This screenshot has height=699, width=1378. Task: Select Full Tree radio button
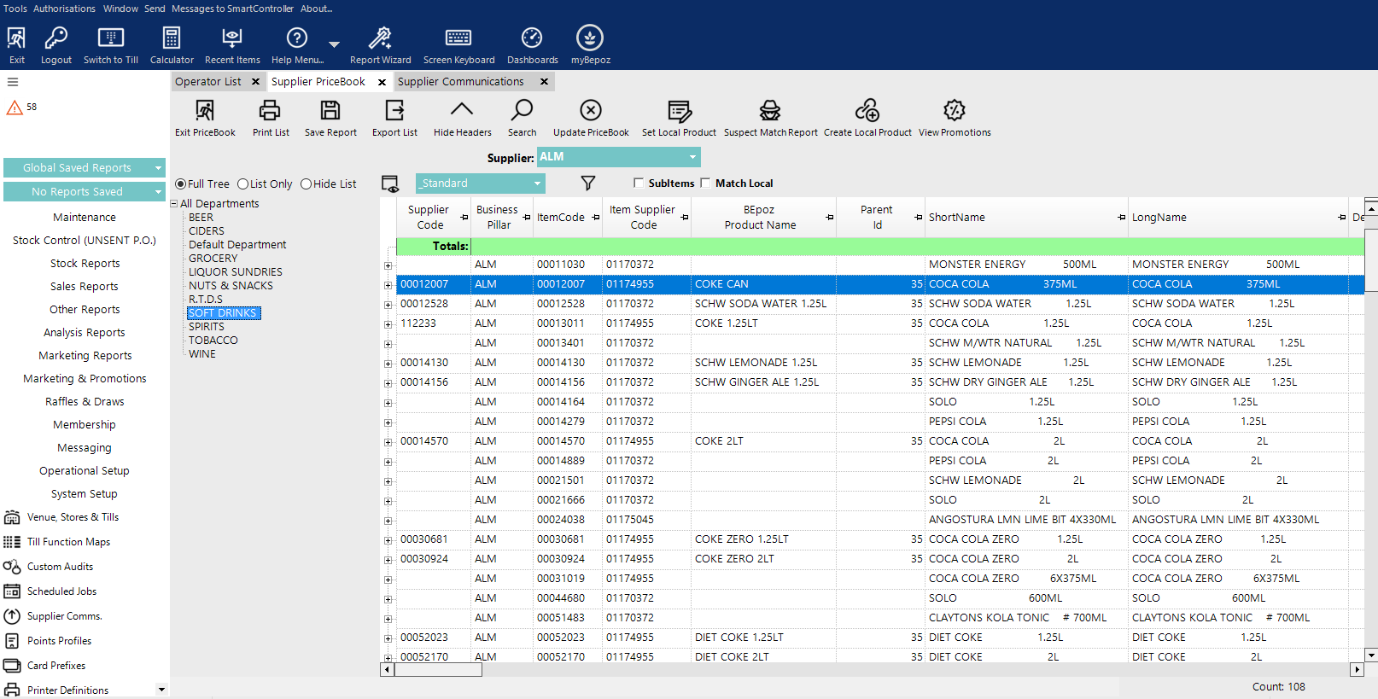pos(180,184)
